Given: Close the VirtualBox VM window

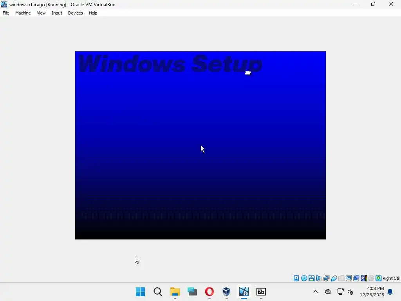Looking at the screenshot, I should 391,4.
